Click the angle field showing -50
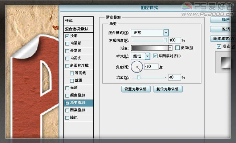Image resolution: width=236 pixels, height=143 pixels. pos(151,66)
